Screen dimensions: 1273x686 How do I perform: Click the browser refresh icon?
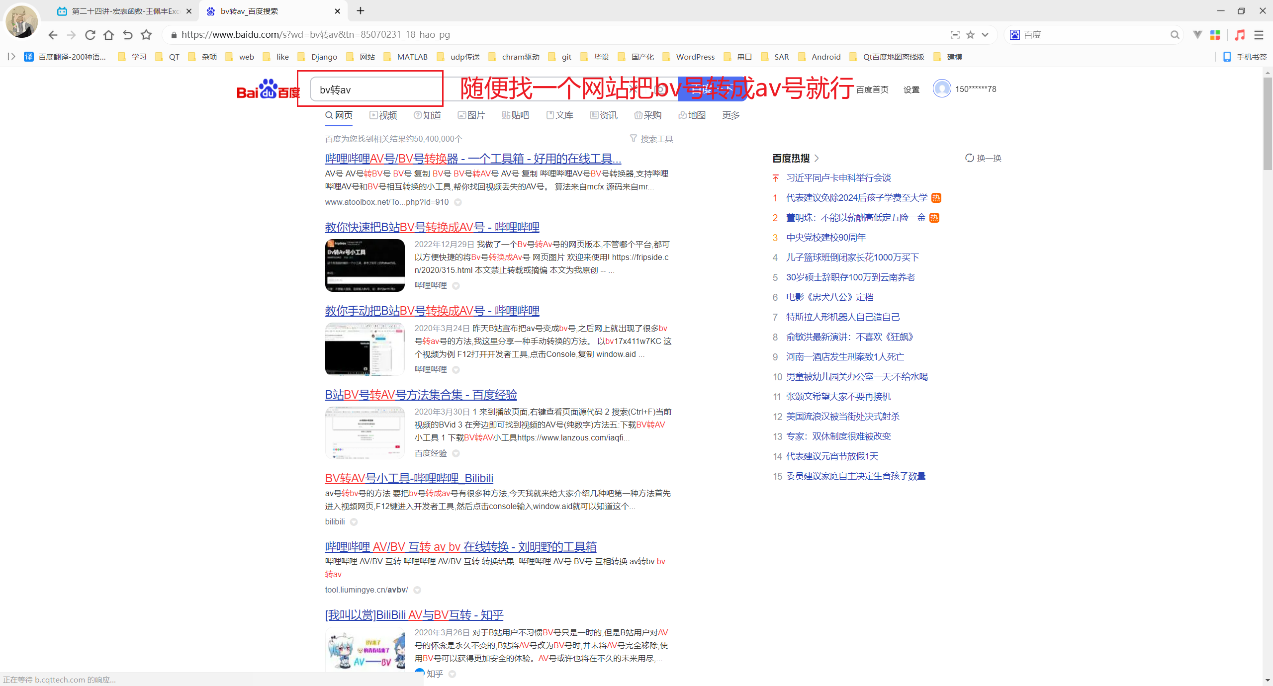pyautogui.click(x=90, y=35)
